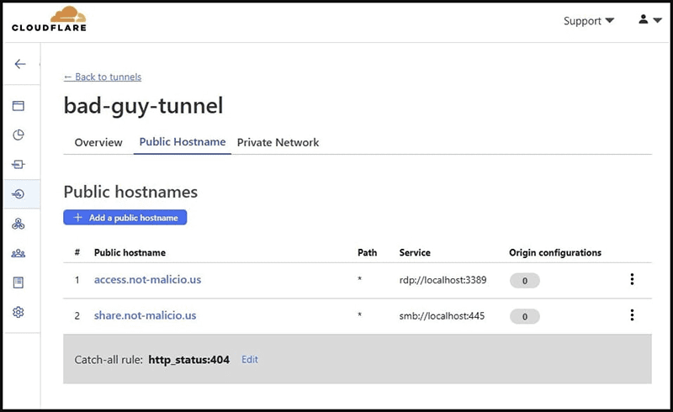Open the team users sidebar icon
This screenshot has width=673, height=412.
click(18, 253)
